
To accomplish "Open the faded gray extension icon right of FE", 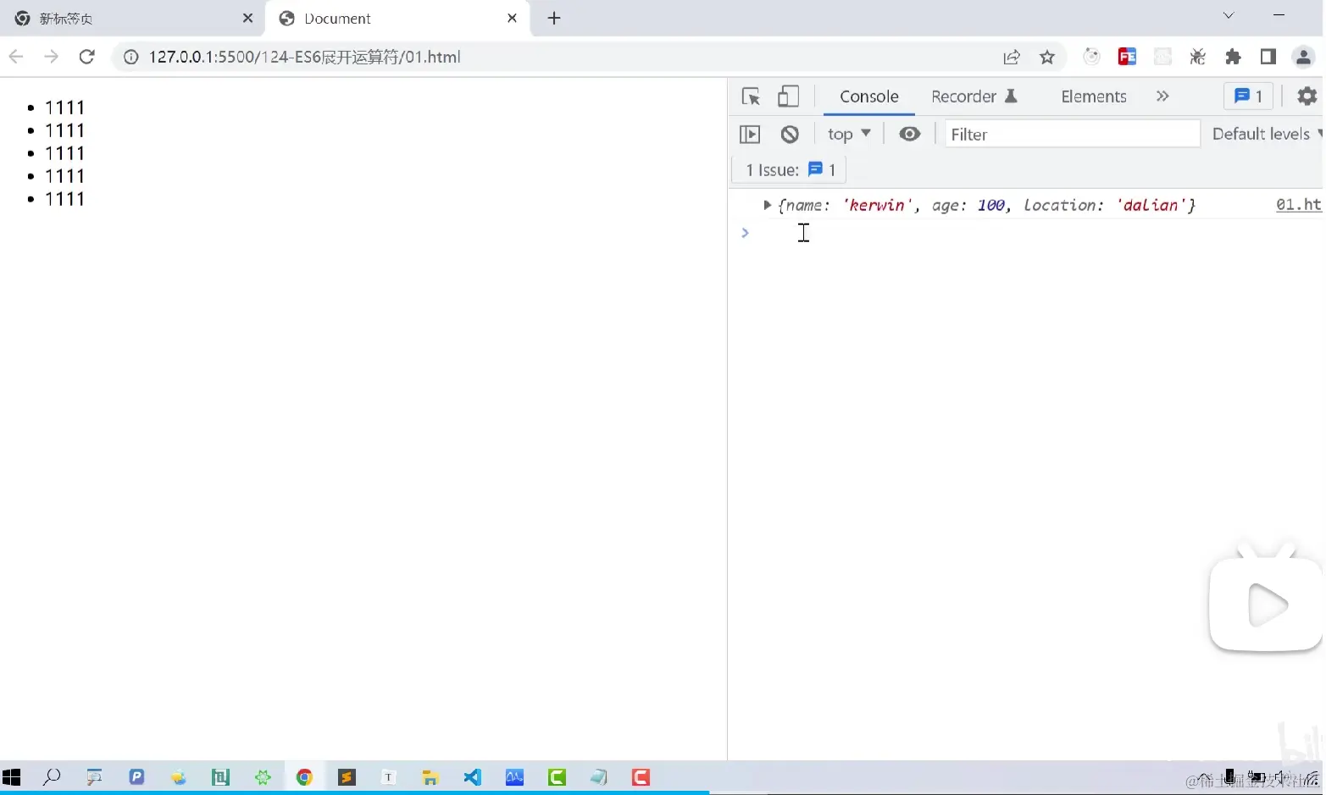I will point(1162,57).
